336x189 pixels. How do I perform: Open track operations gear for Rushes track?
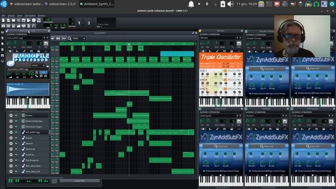click(10, 115)
